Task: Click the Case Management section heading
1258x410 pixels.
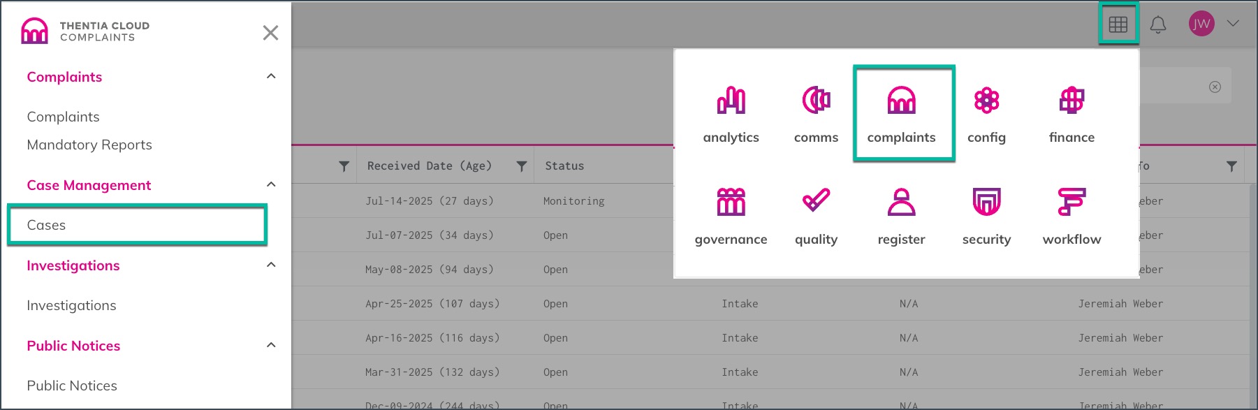Action: pos(89,185)
